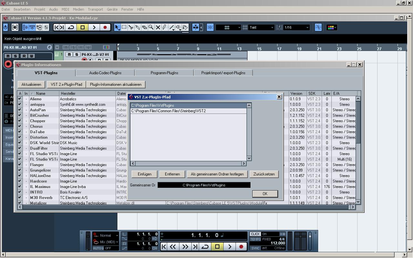Click Zurücksetzen button
Screen dimensions: 413x258
pyautogui.click(x=264, y=174)
